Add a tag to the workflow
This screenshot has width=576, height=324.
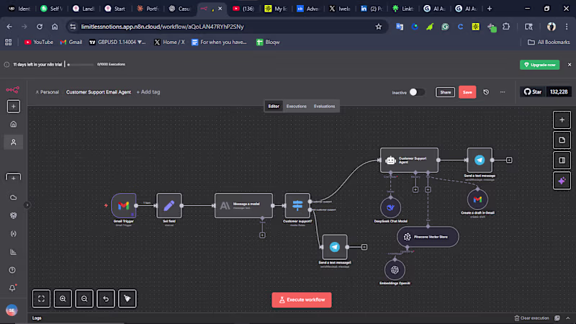click(148, 92)
